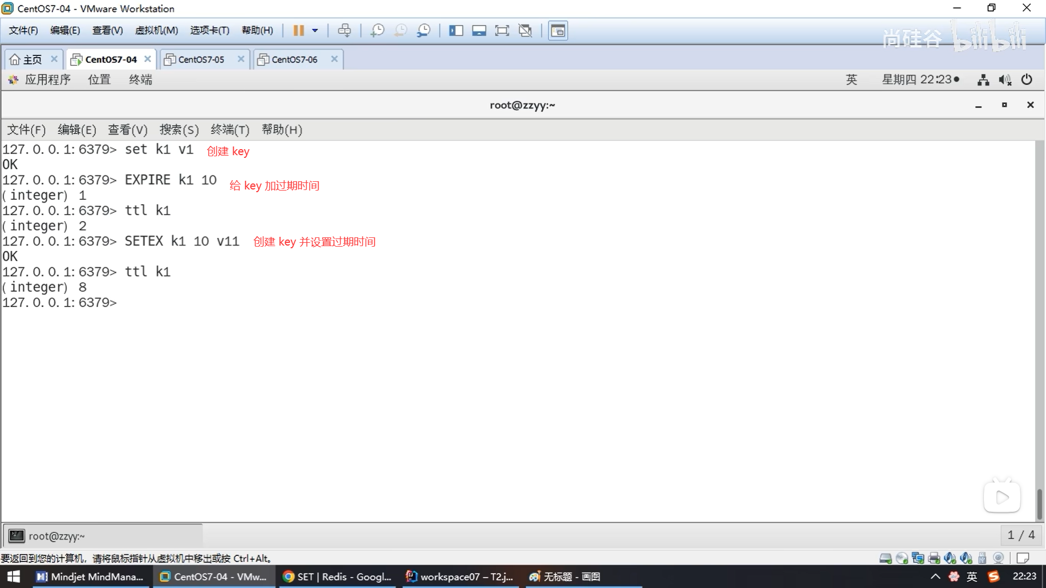1046x588 pixels.
Task: Click the volume icon in CentOS panel
Action: tap(1005, 80)
